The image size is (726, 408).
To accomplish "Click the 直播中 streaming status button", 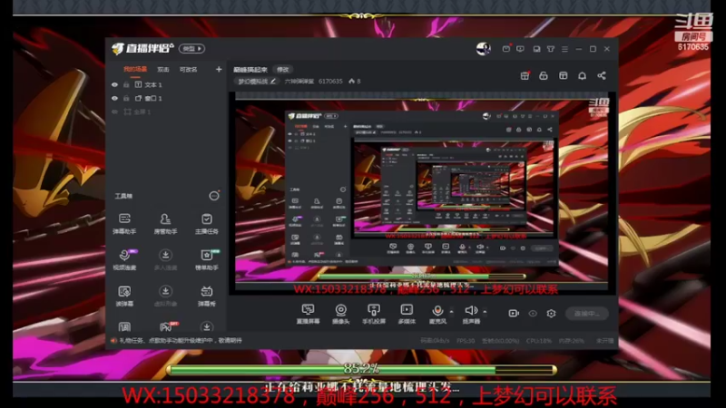I will [x=586, y=313].
